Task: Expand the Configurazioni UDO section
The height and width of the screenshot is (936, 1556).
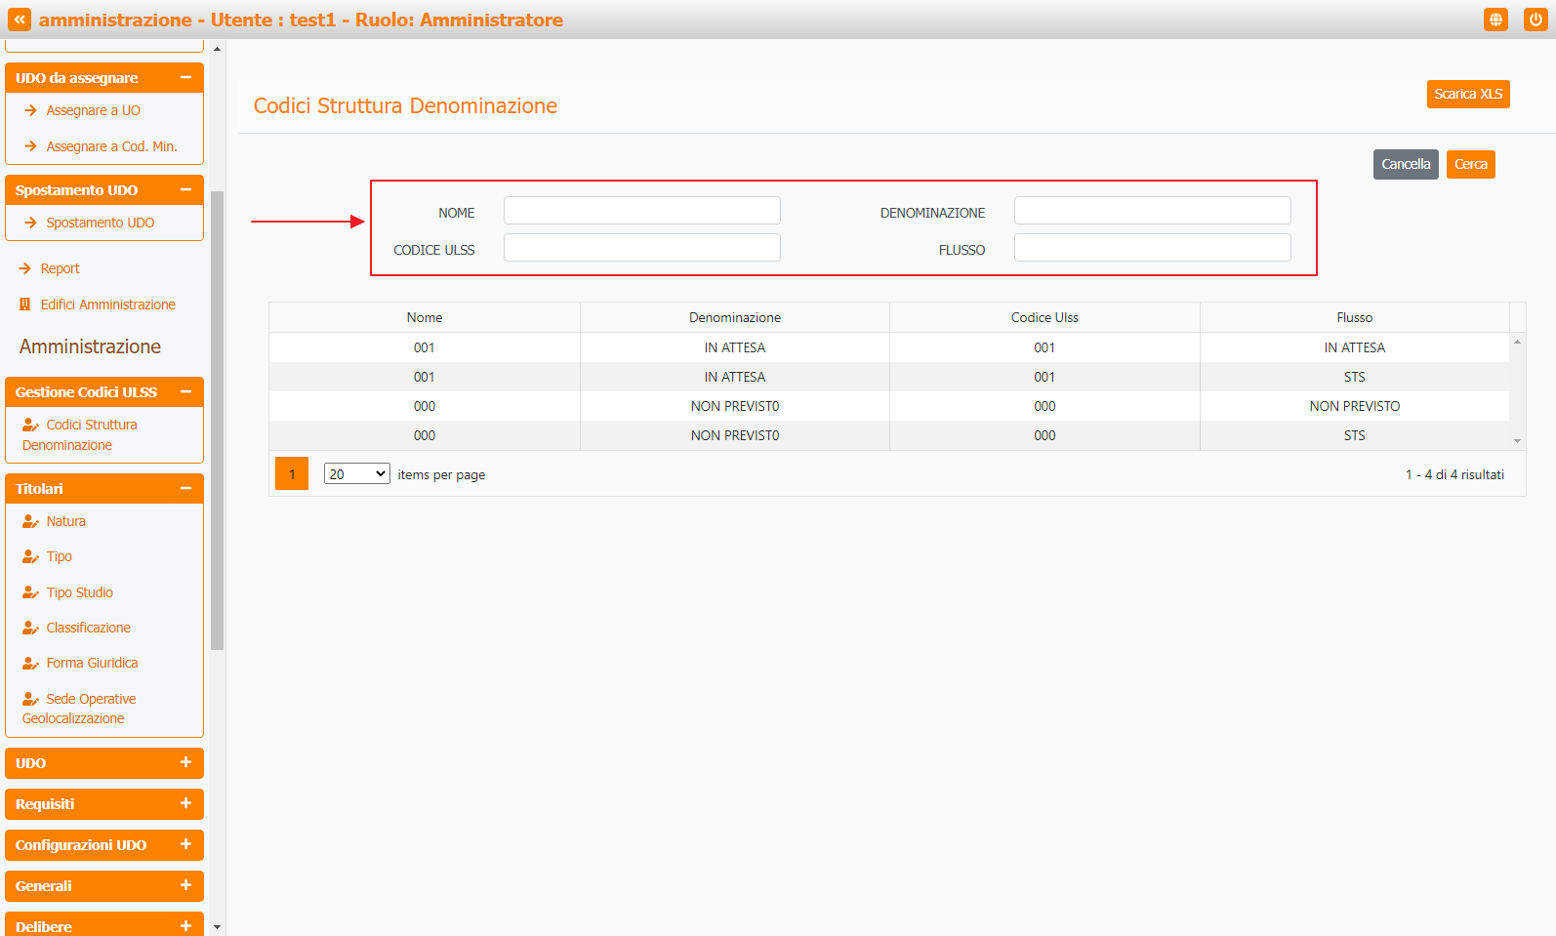Action: point(185,844)
